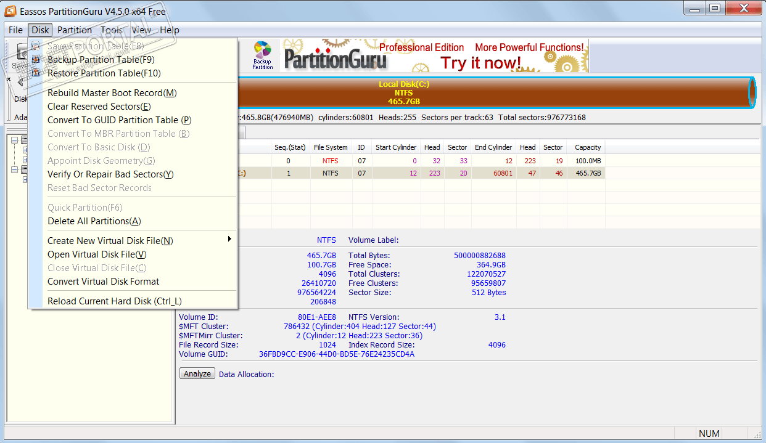This screenshot has height=443, width=766.
Task: Click the File System column header
Action: click(x=331, y=147)
